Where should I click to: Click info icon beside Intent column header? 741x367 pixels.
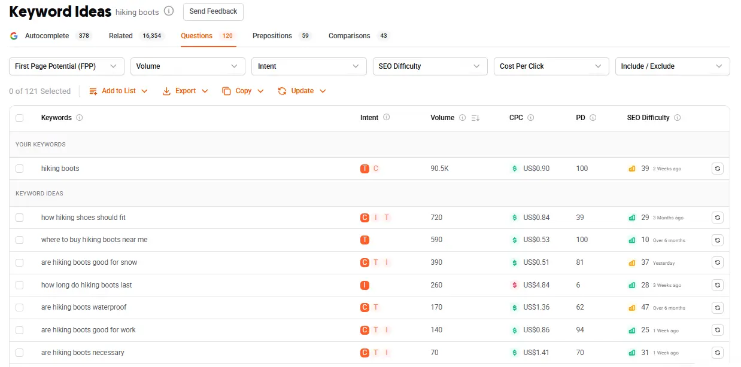tap(386, 117)
